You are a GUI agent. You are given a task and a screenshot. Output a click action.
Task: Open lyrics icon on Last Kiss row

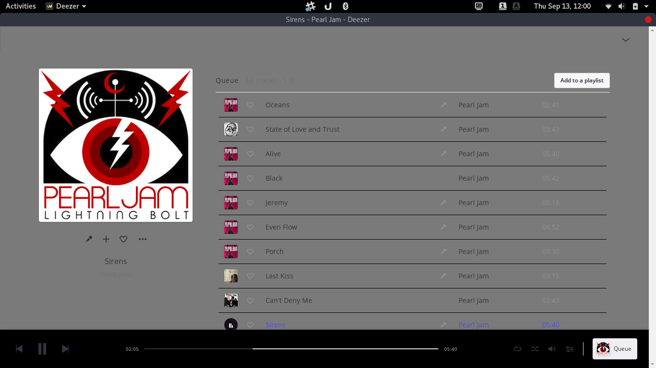click(x=444, y=276)
